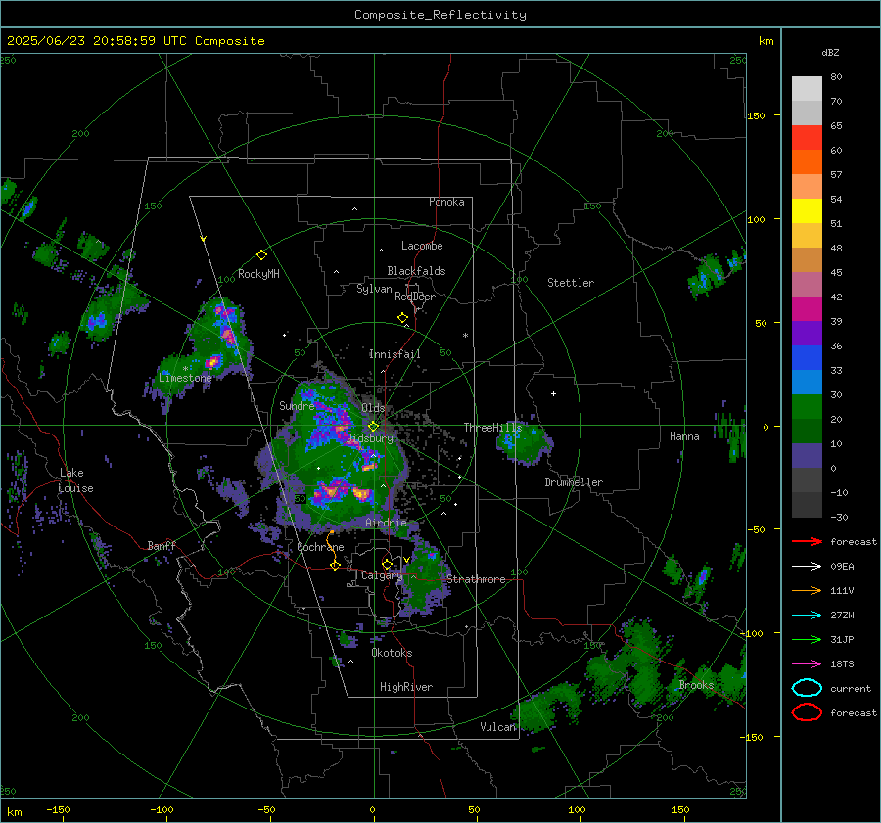The width and height of the screenshot is (881, 823).
Task: Click the 'current' legend label
Action: tap(851, 688)
